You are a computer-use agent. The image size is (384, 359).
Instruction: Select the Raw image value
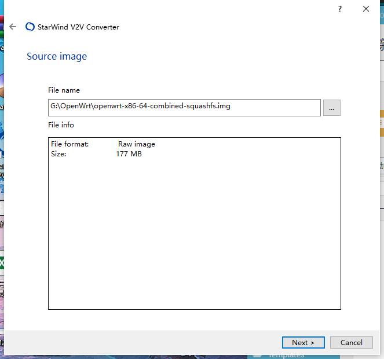point(137,144)
